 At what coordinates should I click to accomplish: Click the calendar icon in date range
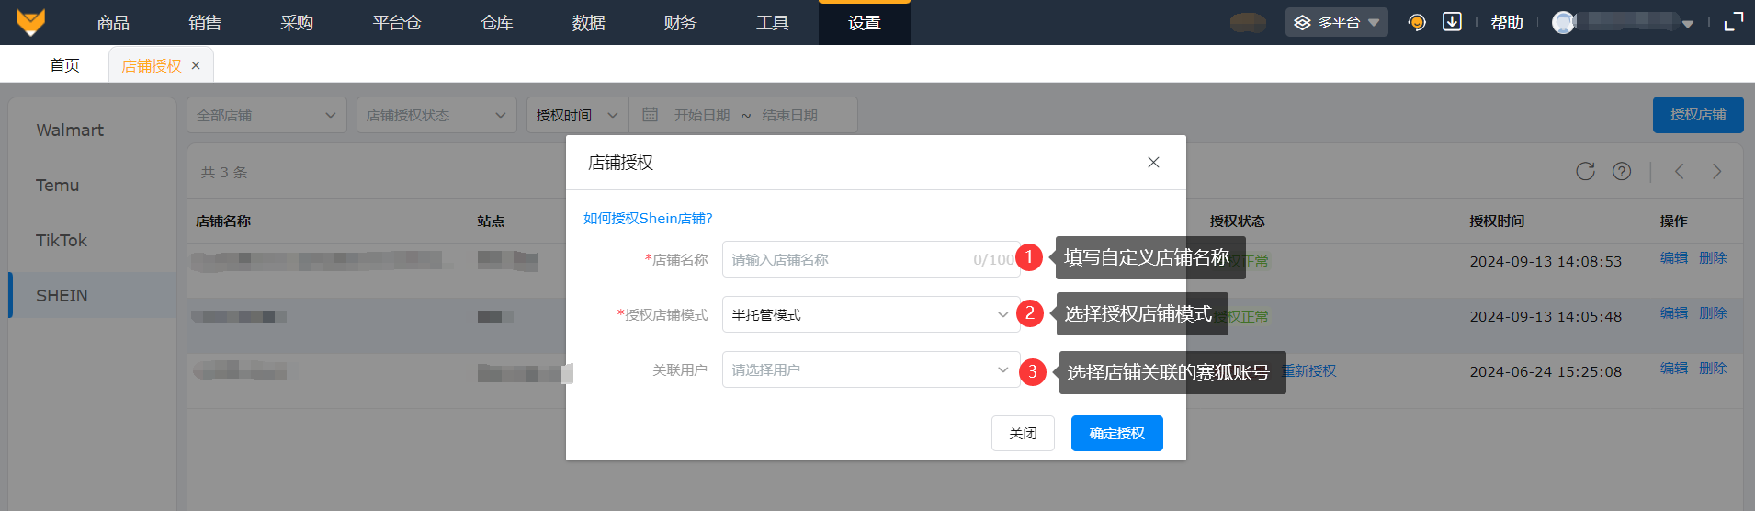(650, 115)
